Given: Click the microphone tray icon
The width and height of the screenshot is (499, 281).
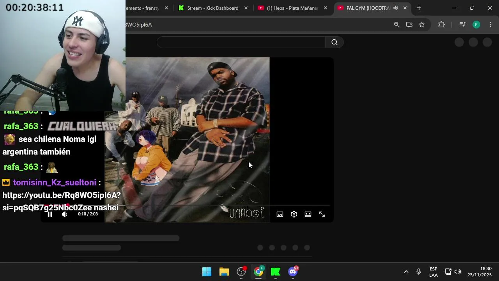Looking at the screenshot, I should click(x=419, y=272).
